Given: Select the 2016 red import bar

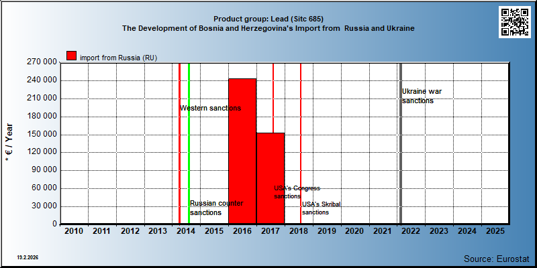Looking at the screenshot, I should click(242, 151).
